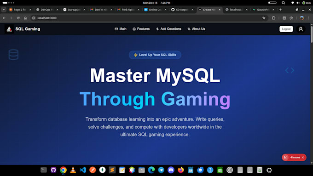Viewport: 313px width, 176px height.
Task: Click the browser forward arrow
Action: click(11, 18)
